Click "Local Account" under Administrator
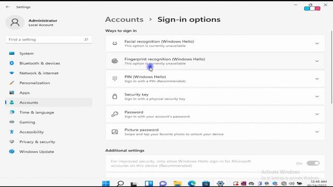 click(41, 25)
